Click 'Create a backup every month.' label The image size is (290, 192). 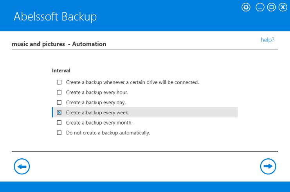(x=99, y=123)
